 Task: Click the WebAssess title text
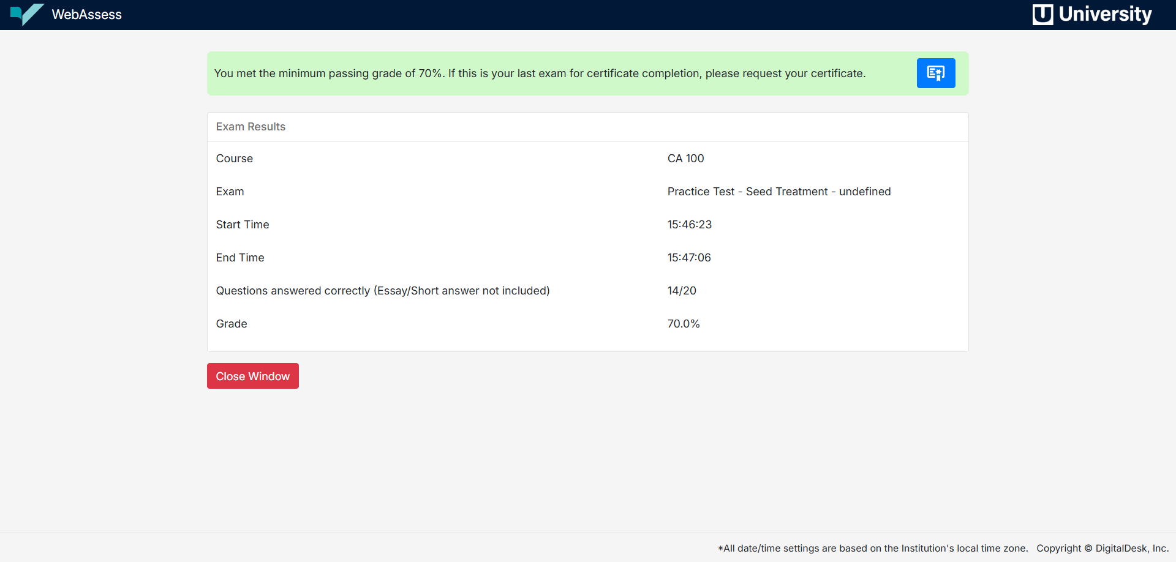[x=86, y=15]
